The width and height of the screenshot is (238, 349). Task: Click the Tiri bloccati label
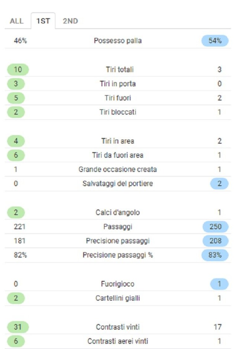pyautogui.click(x=118, y=112)
